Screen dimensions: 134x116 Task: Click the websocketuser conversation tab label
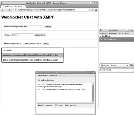tap(47, 80)
